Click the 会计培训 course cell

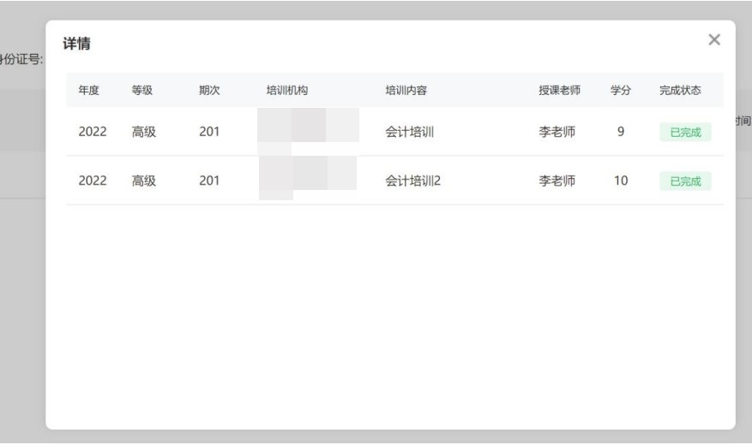tap(409, 133)
